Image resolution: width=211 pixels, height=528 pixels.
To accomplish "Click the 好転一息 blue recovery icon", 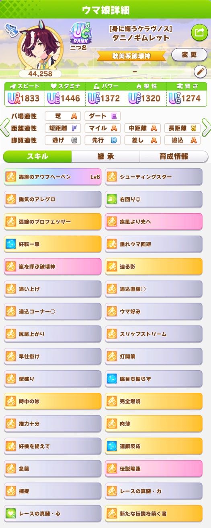I will [11, 244].
